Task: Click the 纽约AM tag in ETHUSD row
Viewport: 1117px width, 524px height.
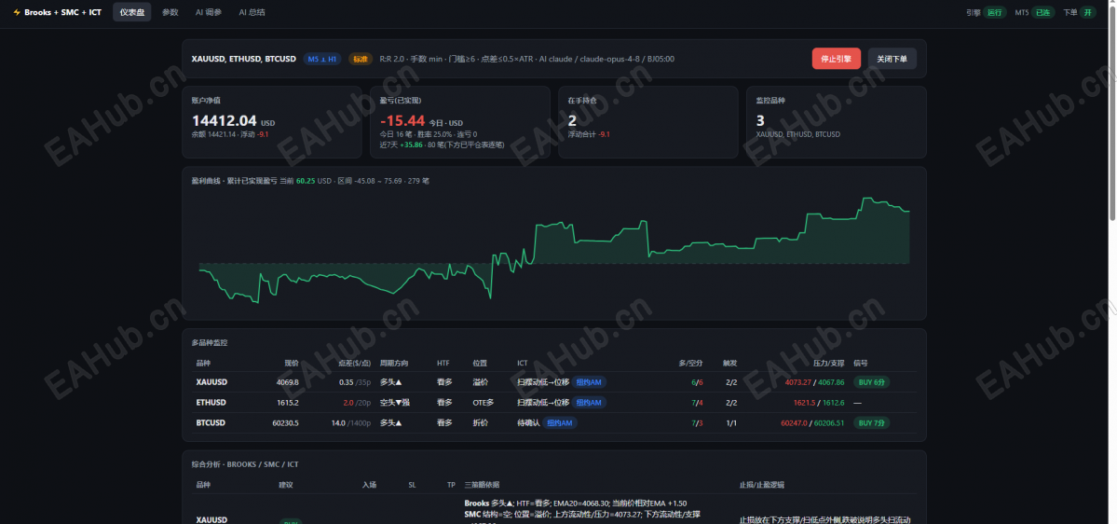Action: point(589,403)
